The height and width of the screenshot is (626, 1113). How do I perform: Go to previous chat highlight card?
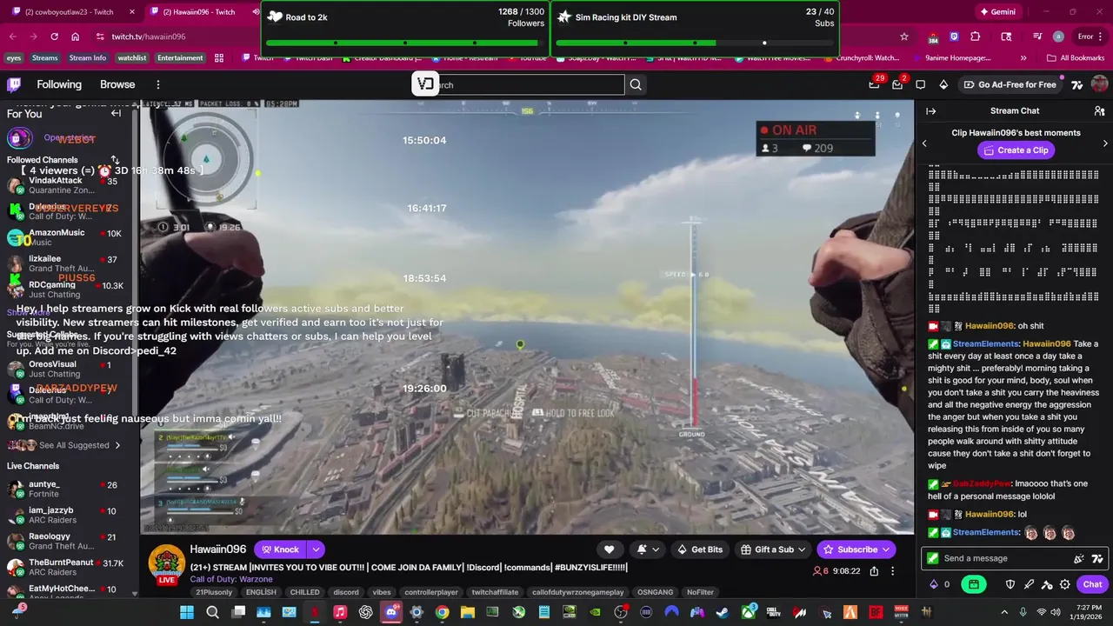point(924,143)
